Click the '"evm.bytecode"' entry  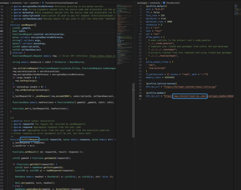click(x=157, y=68)
